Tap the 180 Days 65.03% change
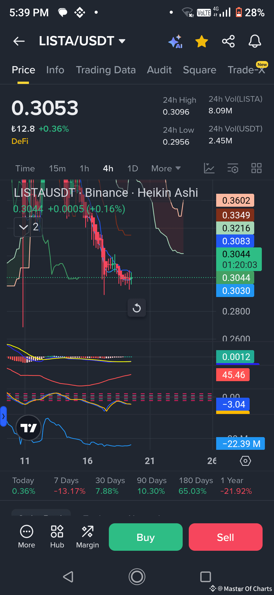Viewport: 274px width, 595px height. [x=196, y=486]
